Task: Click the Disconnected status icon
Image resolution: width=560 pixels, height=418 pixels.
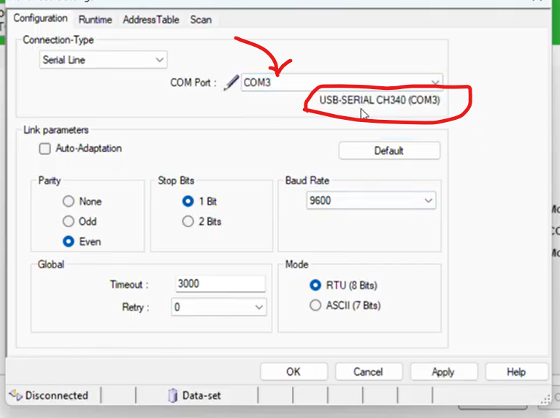Action: (x=15, y=395)
